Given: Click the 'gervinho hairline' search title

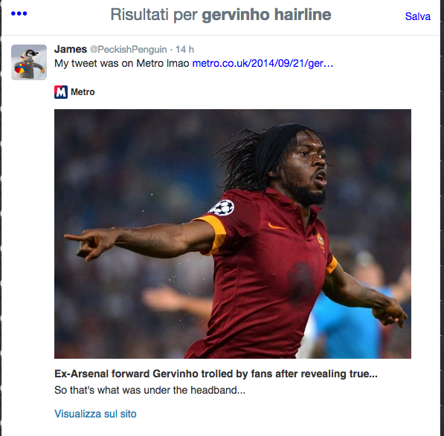Looking at the screenshot, I should coord(266,15).
